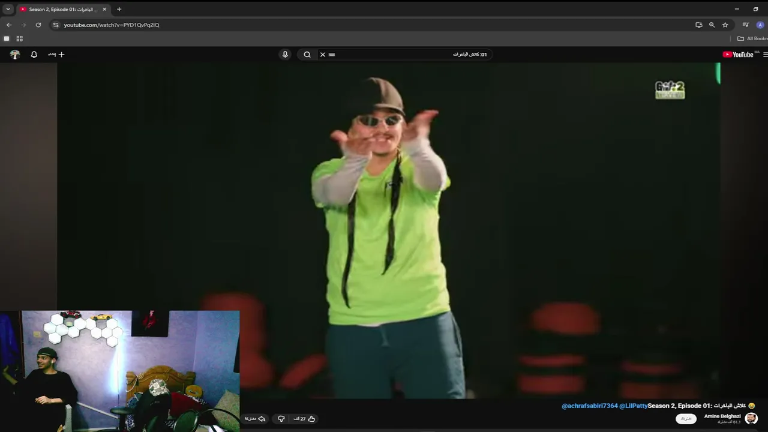Bookmark this page with the star
Image resolution: width=768 pixels, height=432 pixels.
725,25
